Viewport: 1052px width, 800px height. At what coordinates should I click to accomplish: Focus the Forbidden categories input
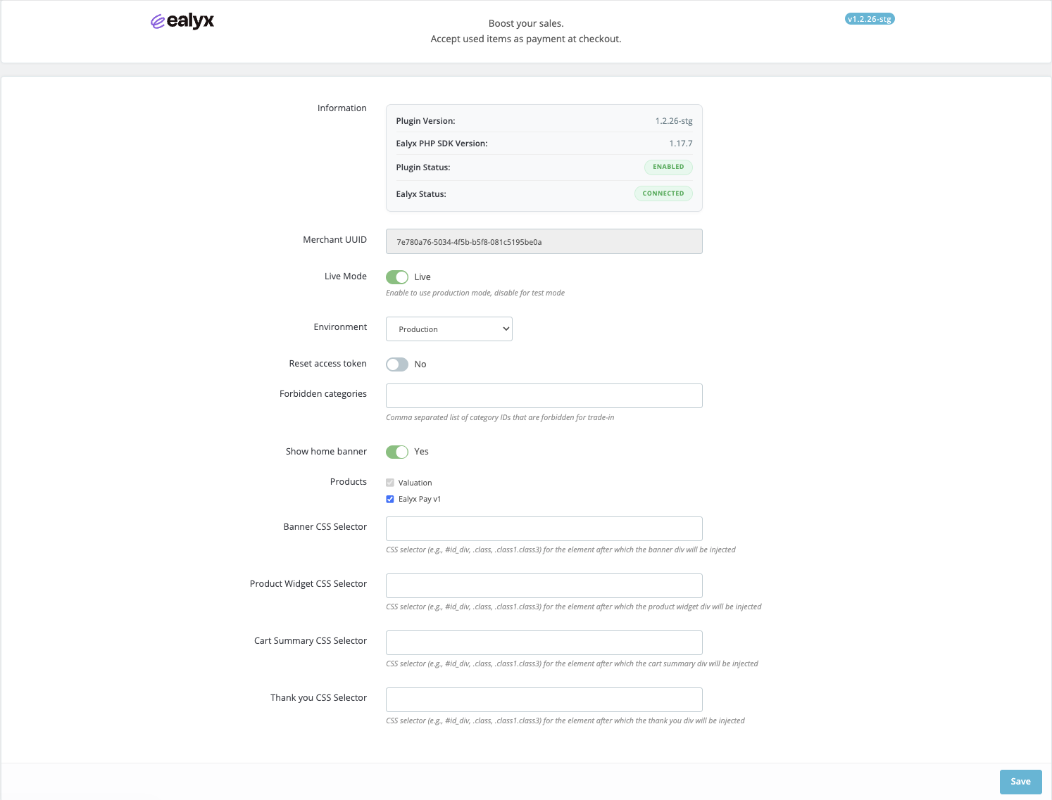click(544, 395)
